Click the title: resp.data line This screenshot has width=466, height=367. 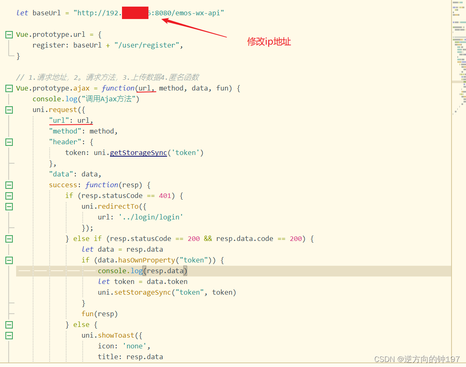[x=131, y=357]
